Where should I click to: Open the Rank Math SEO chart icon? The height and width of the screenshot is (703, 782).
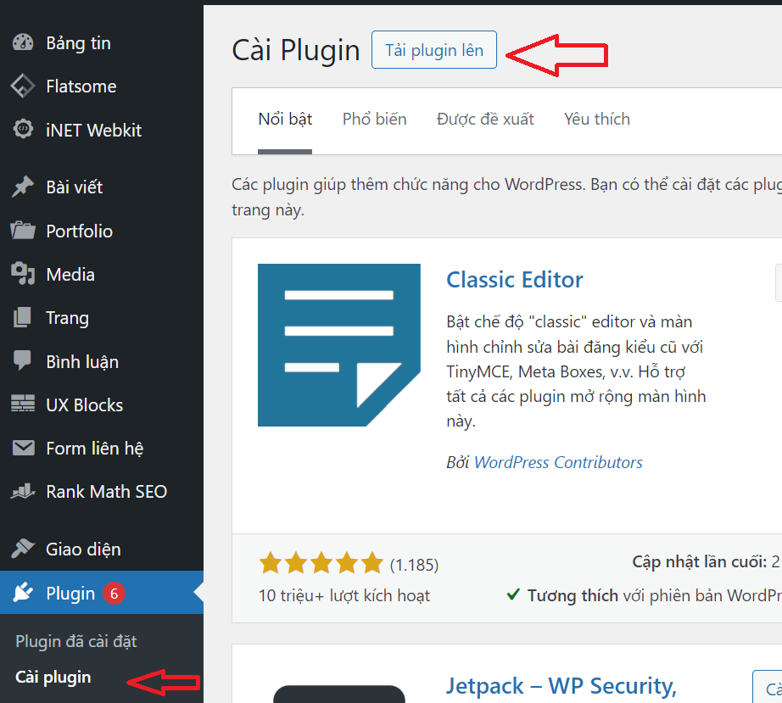(23, 492)
